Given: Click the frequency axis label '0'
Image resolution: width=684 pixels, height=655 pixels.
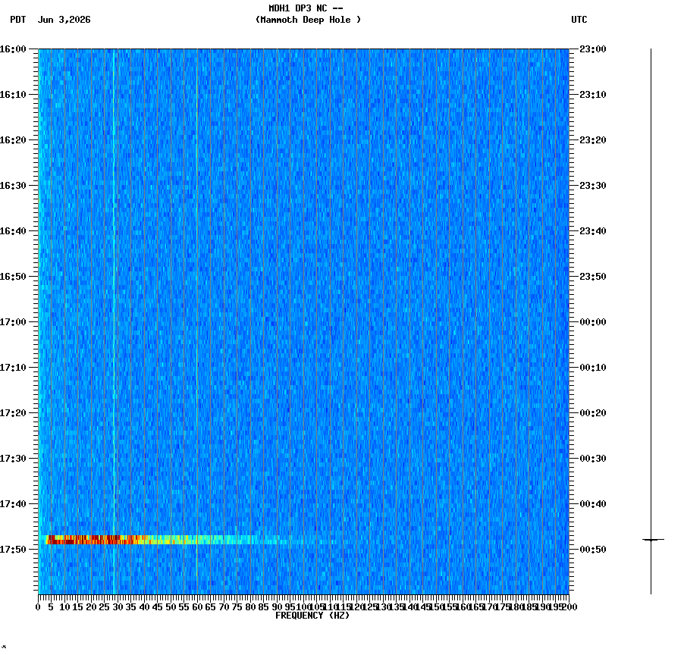Looking at the screenshot, I should [39, 607].
